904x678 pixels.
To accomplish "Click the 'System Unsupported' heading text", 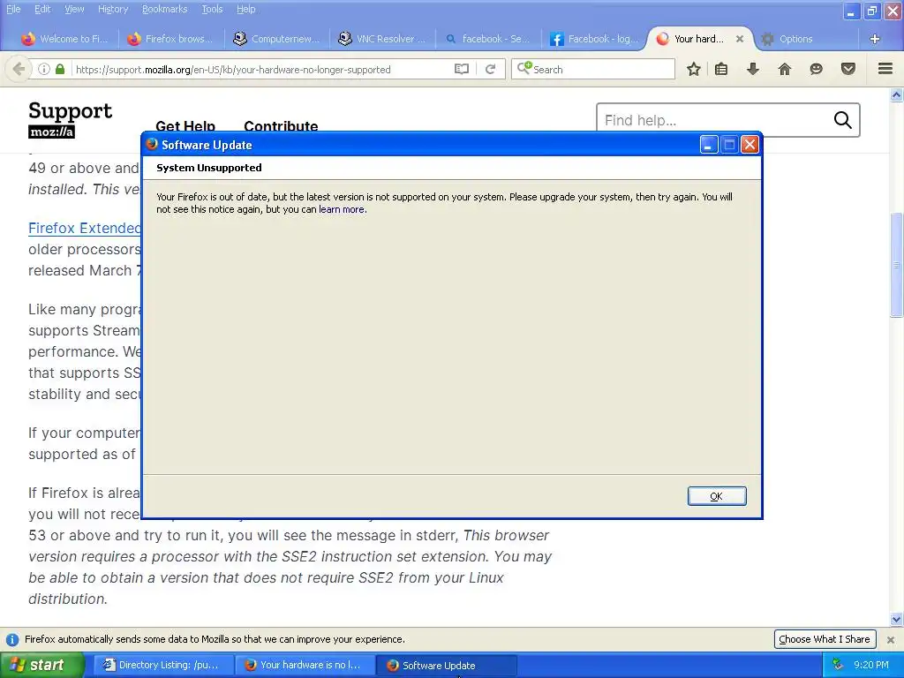I will tap(208, 168).
